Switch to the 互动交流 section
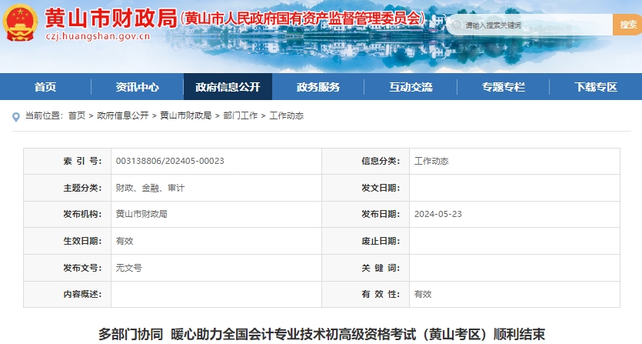Viewport: 642px width, 344px height. click(411, 87)
